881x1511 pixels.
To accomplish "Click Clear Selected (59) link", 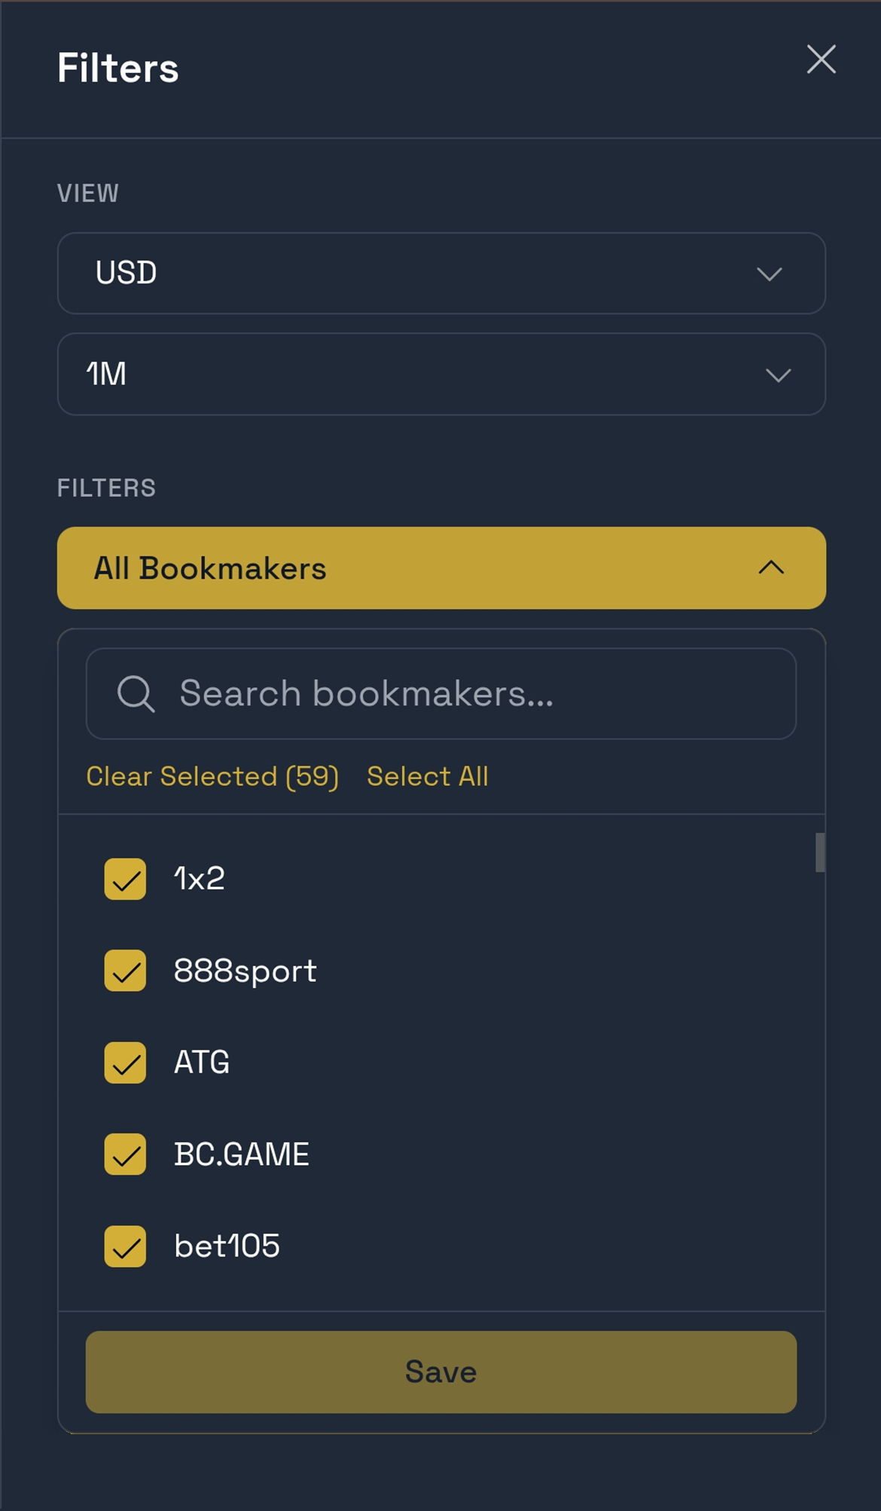I will pyautogui.click(x=212, y=776).
